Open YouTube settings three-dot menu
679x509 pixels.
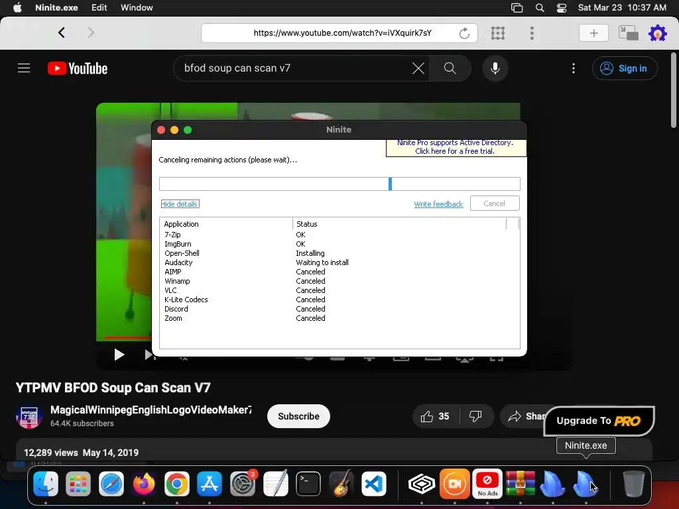tap(574, 68)
